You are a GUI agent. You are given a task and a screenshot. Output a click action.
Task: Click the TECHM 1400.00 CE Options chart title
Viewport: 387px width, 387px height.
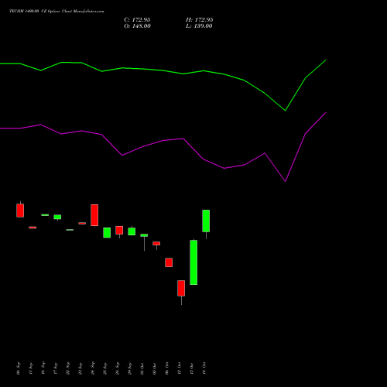pos(57,11)
